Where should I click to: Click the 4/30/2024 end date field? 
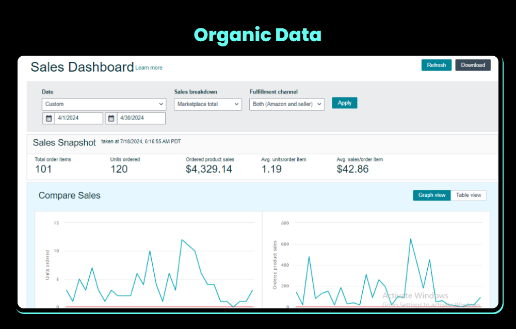click(x=141, y=118)
